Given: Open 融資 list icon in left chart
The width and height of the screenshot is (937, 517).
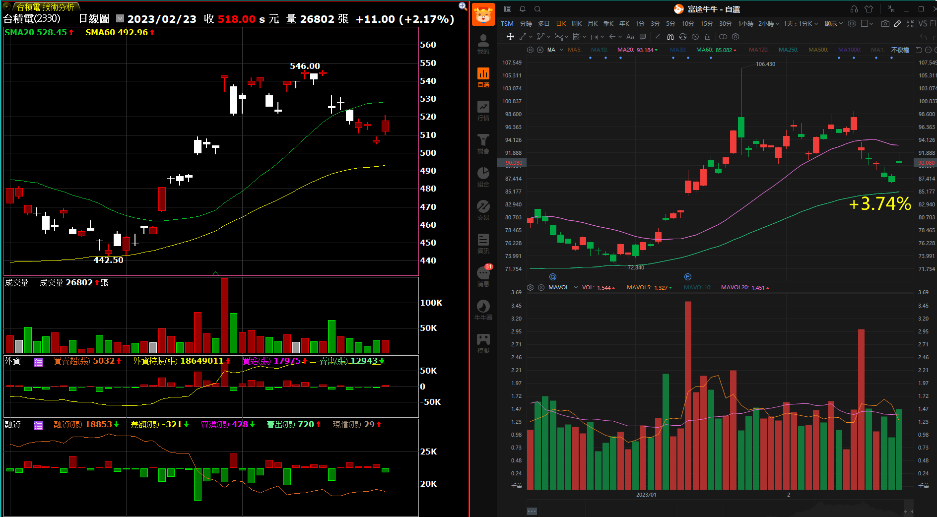Looking at the screenshot, I should 38,425.
